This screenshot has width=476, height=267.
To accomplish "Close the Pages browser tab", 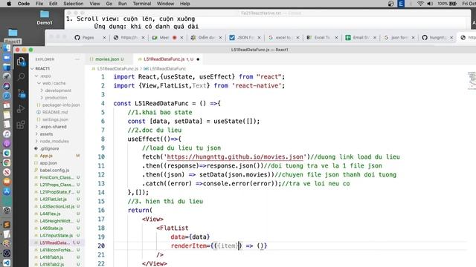I will click(x=104, y=38).
